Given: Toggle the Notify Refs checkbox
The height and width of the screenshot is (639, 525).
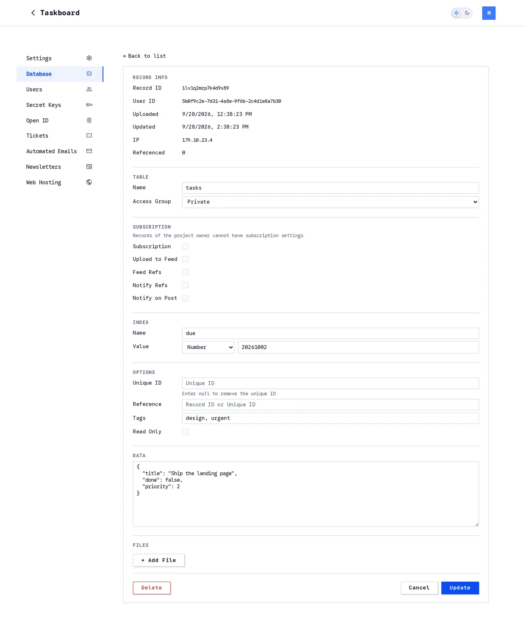Looking at the screenshot, I should pyautogui.click(x=185, y=285).
